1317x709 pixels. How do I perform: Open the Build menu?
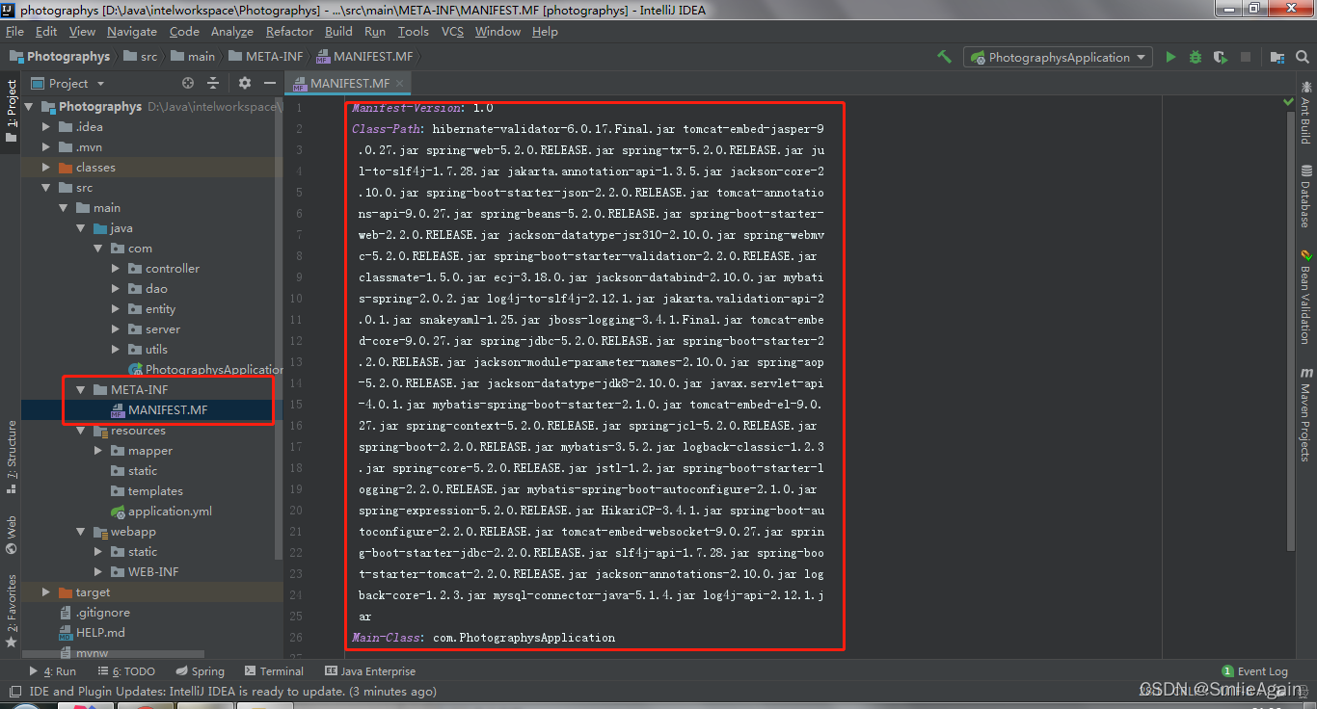(338, 32)
